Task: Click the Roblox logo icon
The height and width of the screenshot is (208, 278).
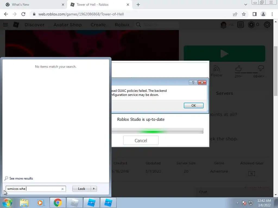Action: (x=16, y=25)
